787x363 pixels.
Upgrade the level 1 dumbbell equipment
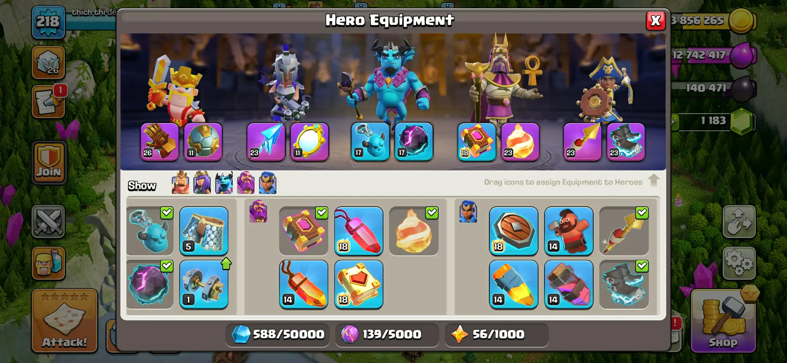click(x=204, y=284)
